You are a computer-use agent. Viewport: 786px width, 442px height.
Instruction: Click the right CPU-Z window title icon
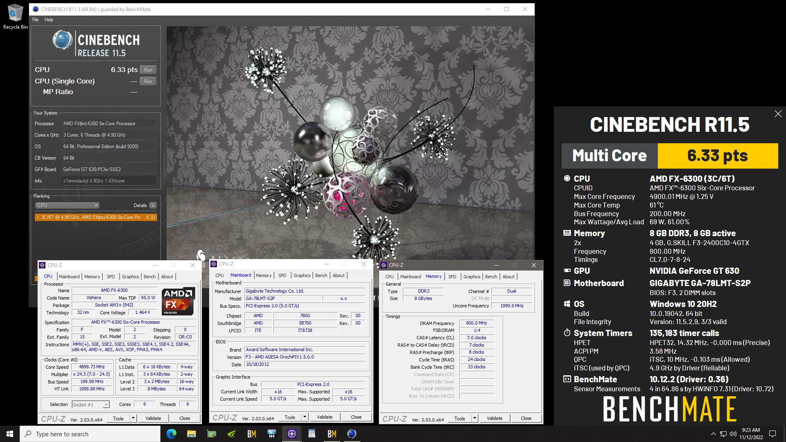click(384, 265)
